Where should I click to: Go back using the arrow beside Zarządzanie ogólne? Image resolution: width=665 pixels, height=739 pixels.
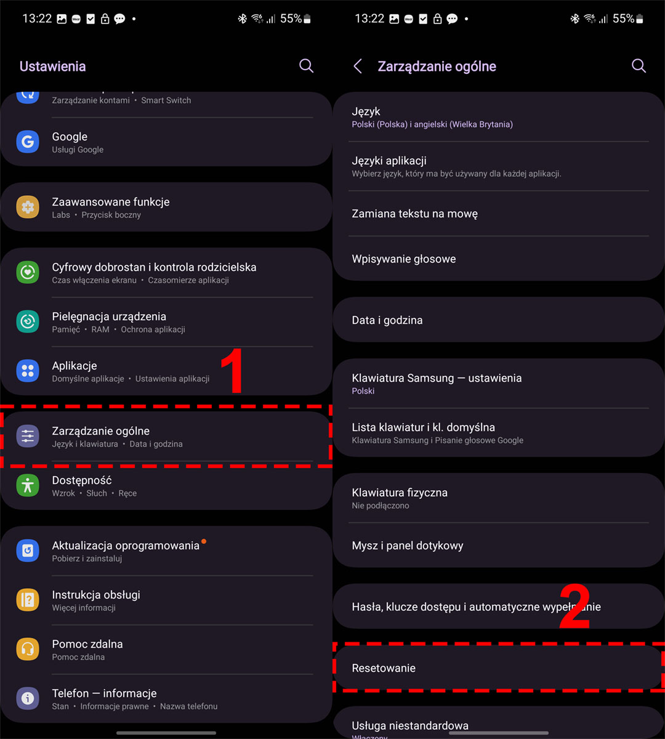(358, 67)
